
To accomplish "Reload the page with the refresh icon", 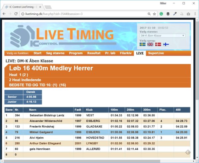I will (x=16, y=14).
